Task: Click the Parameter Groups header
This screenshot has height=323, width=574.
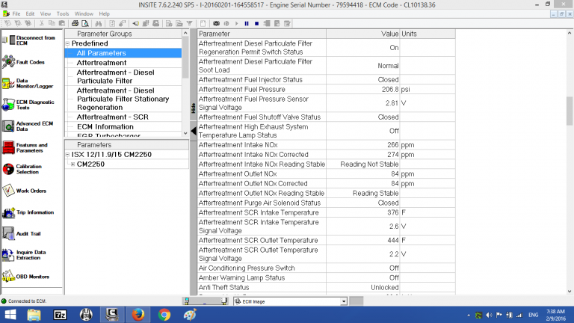Action: click(x=123, y=34)
